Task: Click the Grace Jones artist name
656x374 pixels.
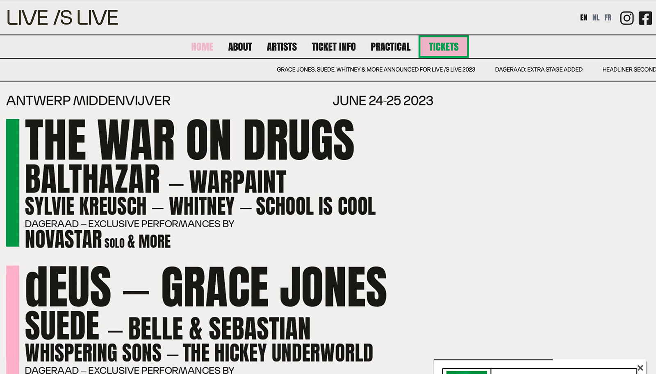Action: (274, 287)
